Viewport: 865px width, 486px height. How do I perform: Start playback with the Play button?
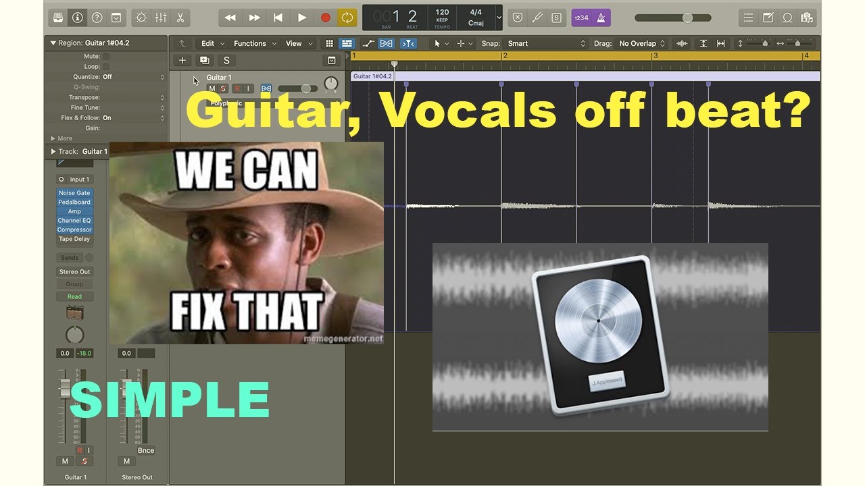point(301,18)
